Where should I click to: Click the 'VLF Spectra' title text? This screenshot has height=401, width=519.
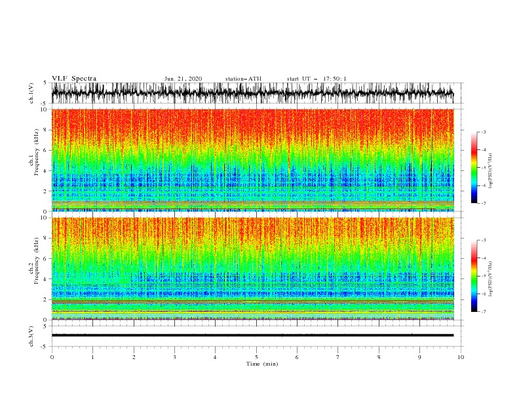click(74, 79)
